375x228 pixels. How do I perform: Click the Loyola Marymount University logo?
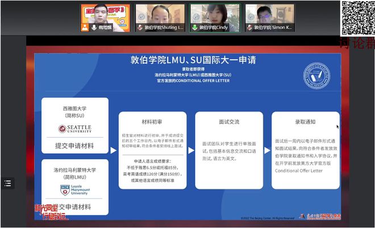pos(75,190)
